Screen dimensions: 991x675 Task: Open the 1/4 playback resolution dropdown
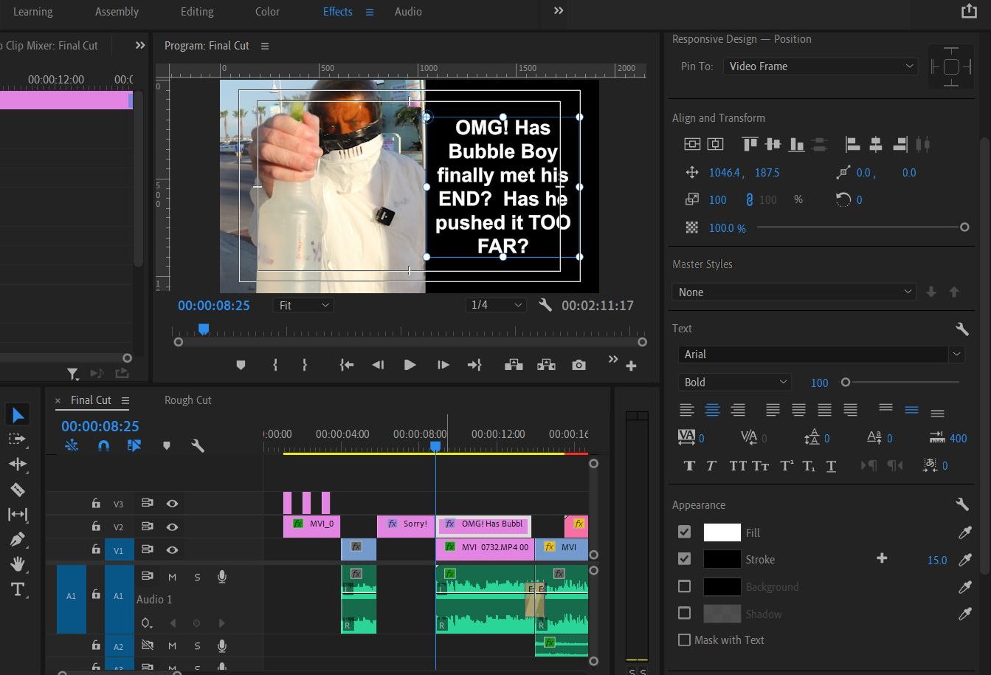(496, 305)
